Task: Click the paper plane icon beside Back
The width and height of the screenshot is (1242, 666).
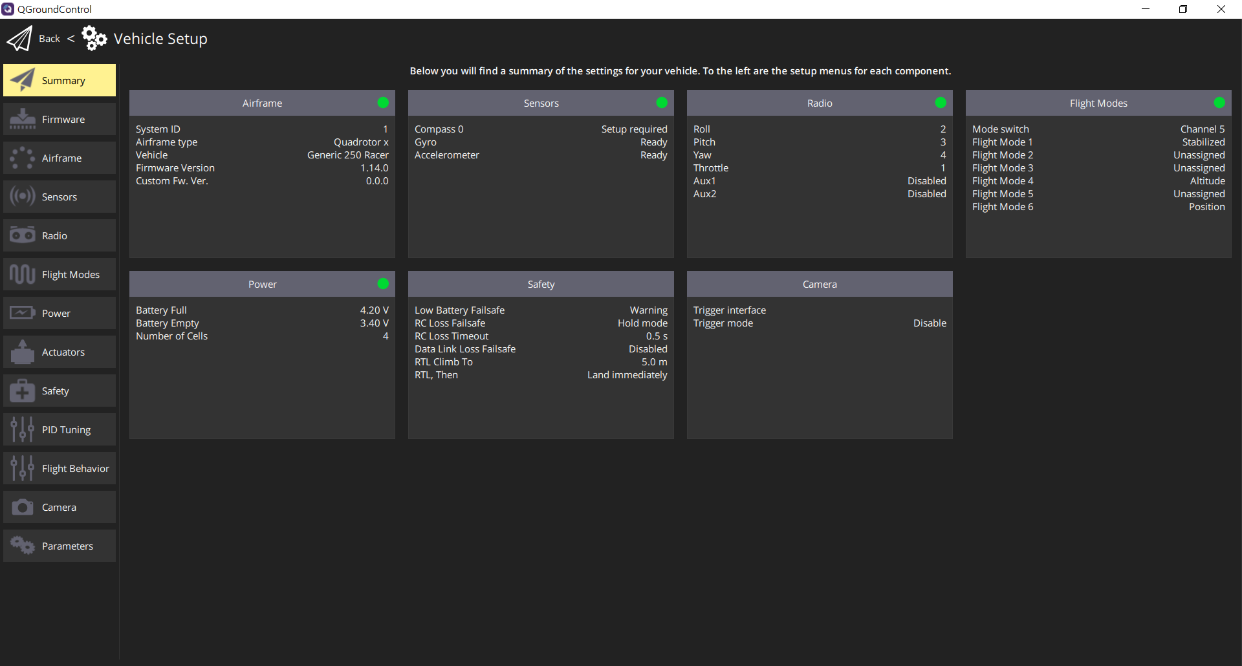Action: pos(19,39)
